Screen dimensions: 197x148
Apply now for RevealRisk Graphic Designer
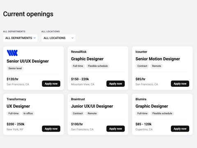tap(115, 83)
